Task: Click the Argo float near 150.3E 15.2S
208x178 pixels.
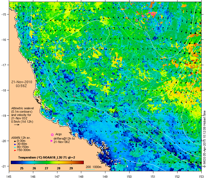Action: click(137, 20)
